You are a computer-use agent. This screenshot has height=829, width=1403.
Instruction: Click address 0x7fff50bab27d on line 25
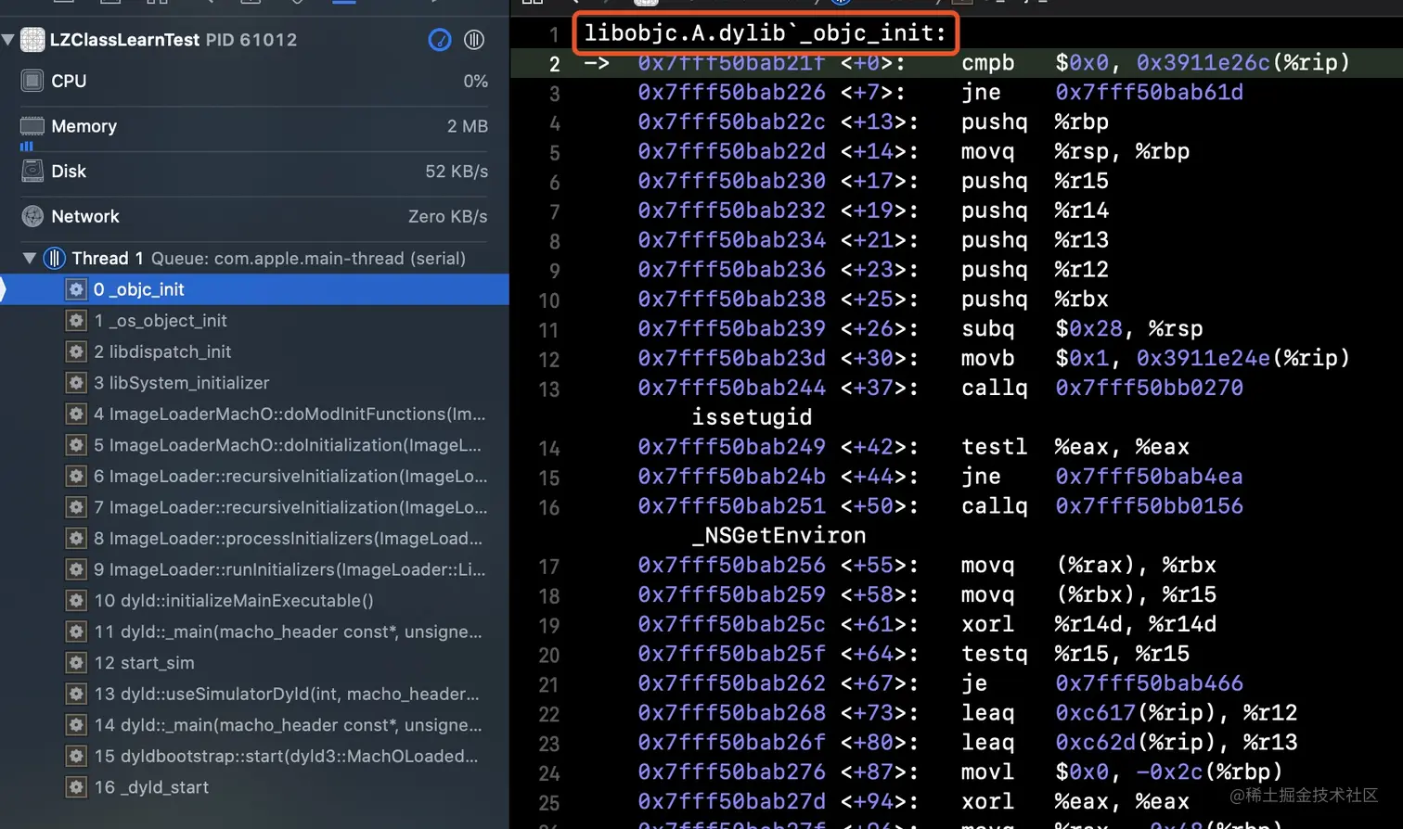tap(731, 801)
